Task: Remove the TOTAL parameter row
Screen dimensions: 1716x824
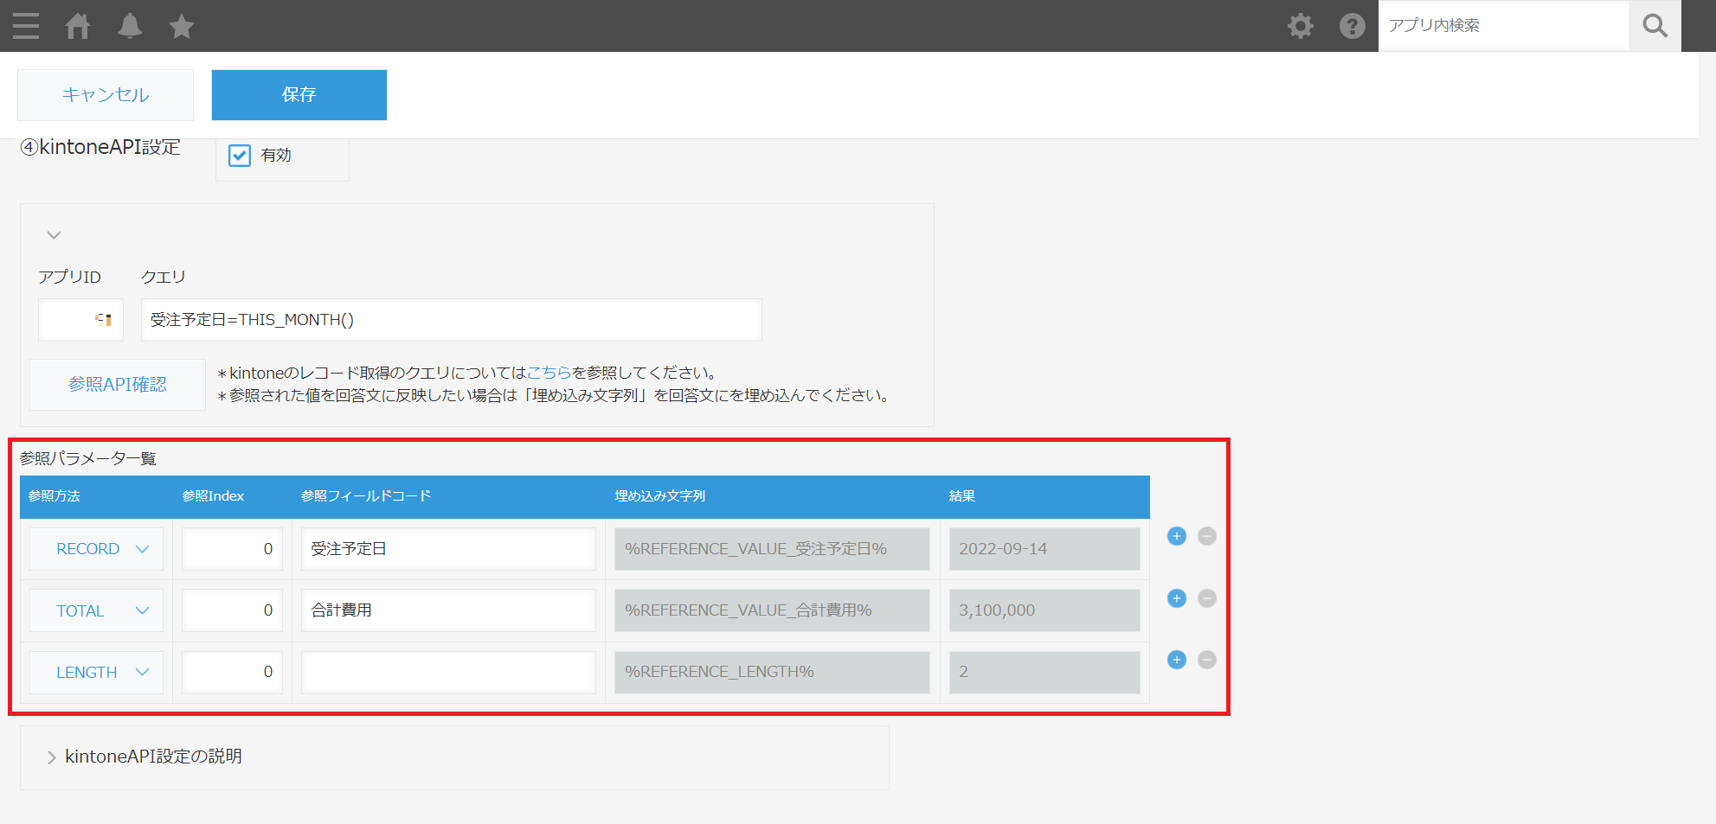Action: (x=1206, y=598)
